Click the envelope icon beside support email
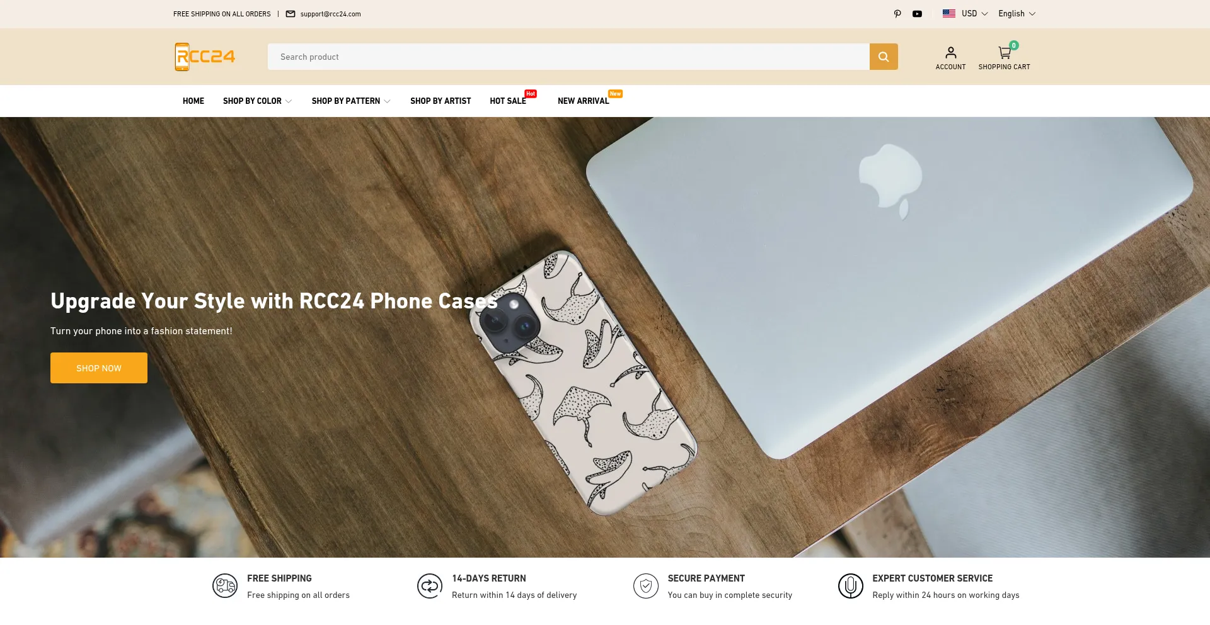 click(291, 14)
